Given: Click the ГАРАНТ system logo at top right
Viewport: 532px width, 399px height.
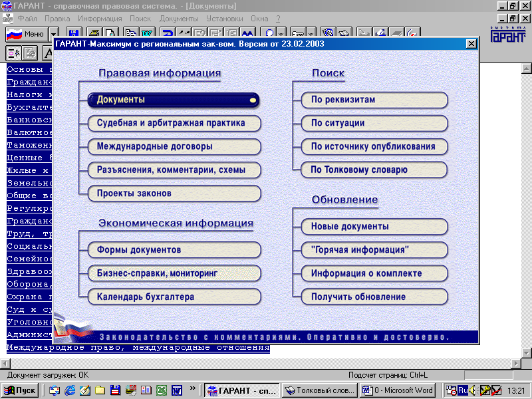Looking at the screenshot, I should (508, 34).
